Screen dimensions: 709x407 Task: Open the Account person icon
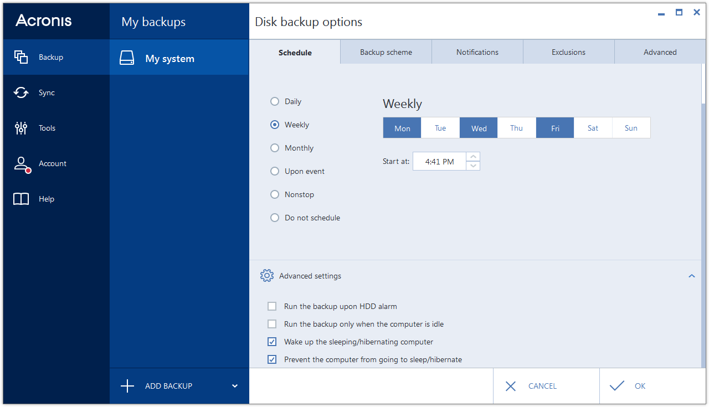(22, 164)
